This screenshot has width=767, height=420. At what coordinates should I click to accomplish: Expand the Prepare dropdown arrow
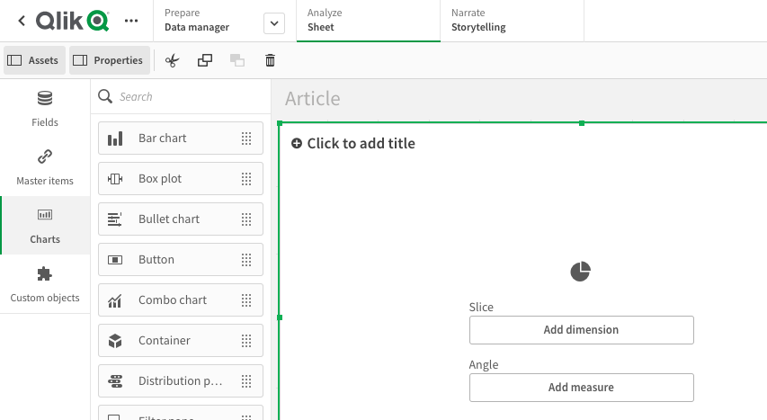pos(274,23)
